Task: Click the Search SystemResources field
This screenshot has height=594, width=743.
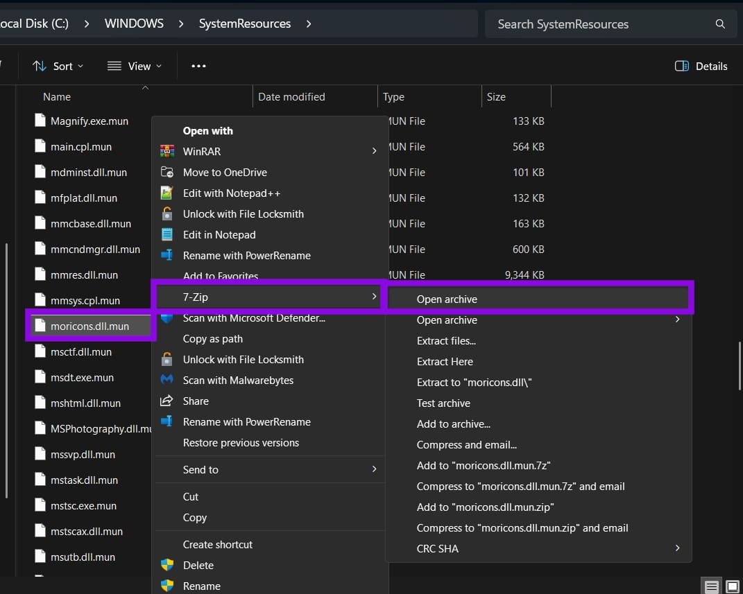Action: [x=611, y=24]
